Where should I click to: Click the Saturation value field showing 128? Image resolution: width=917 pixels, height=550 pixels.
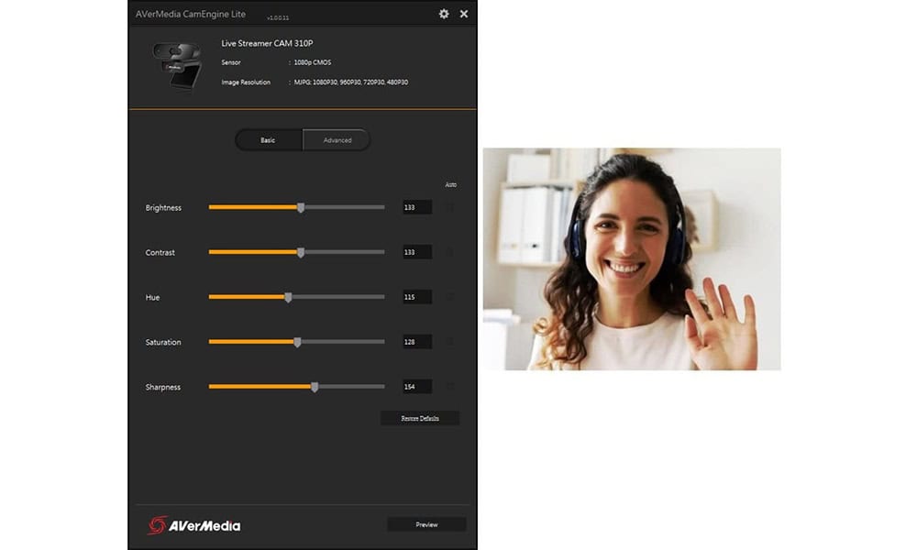pyautogui.click(x=417, y=342)
